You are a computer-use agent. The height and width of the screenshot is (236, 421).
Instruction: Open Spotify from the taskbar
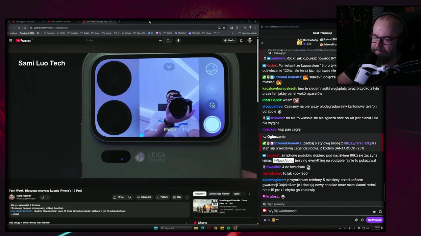(229, 228)
